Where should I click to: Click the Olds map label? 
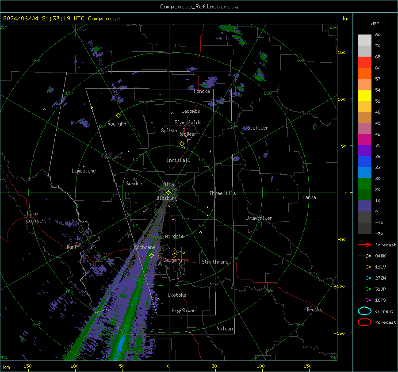pos(168,184)
